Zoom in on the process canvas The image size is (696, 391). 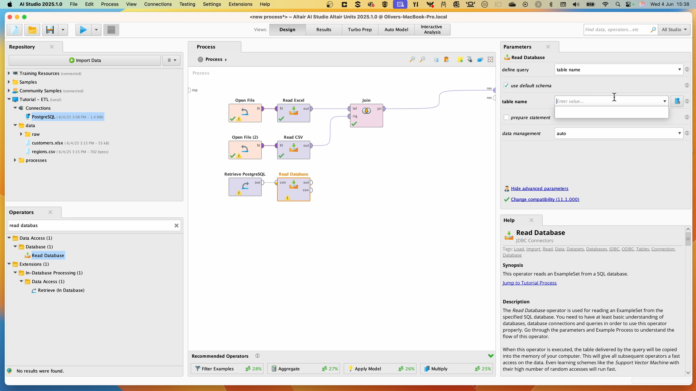coord(412,59)
